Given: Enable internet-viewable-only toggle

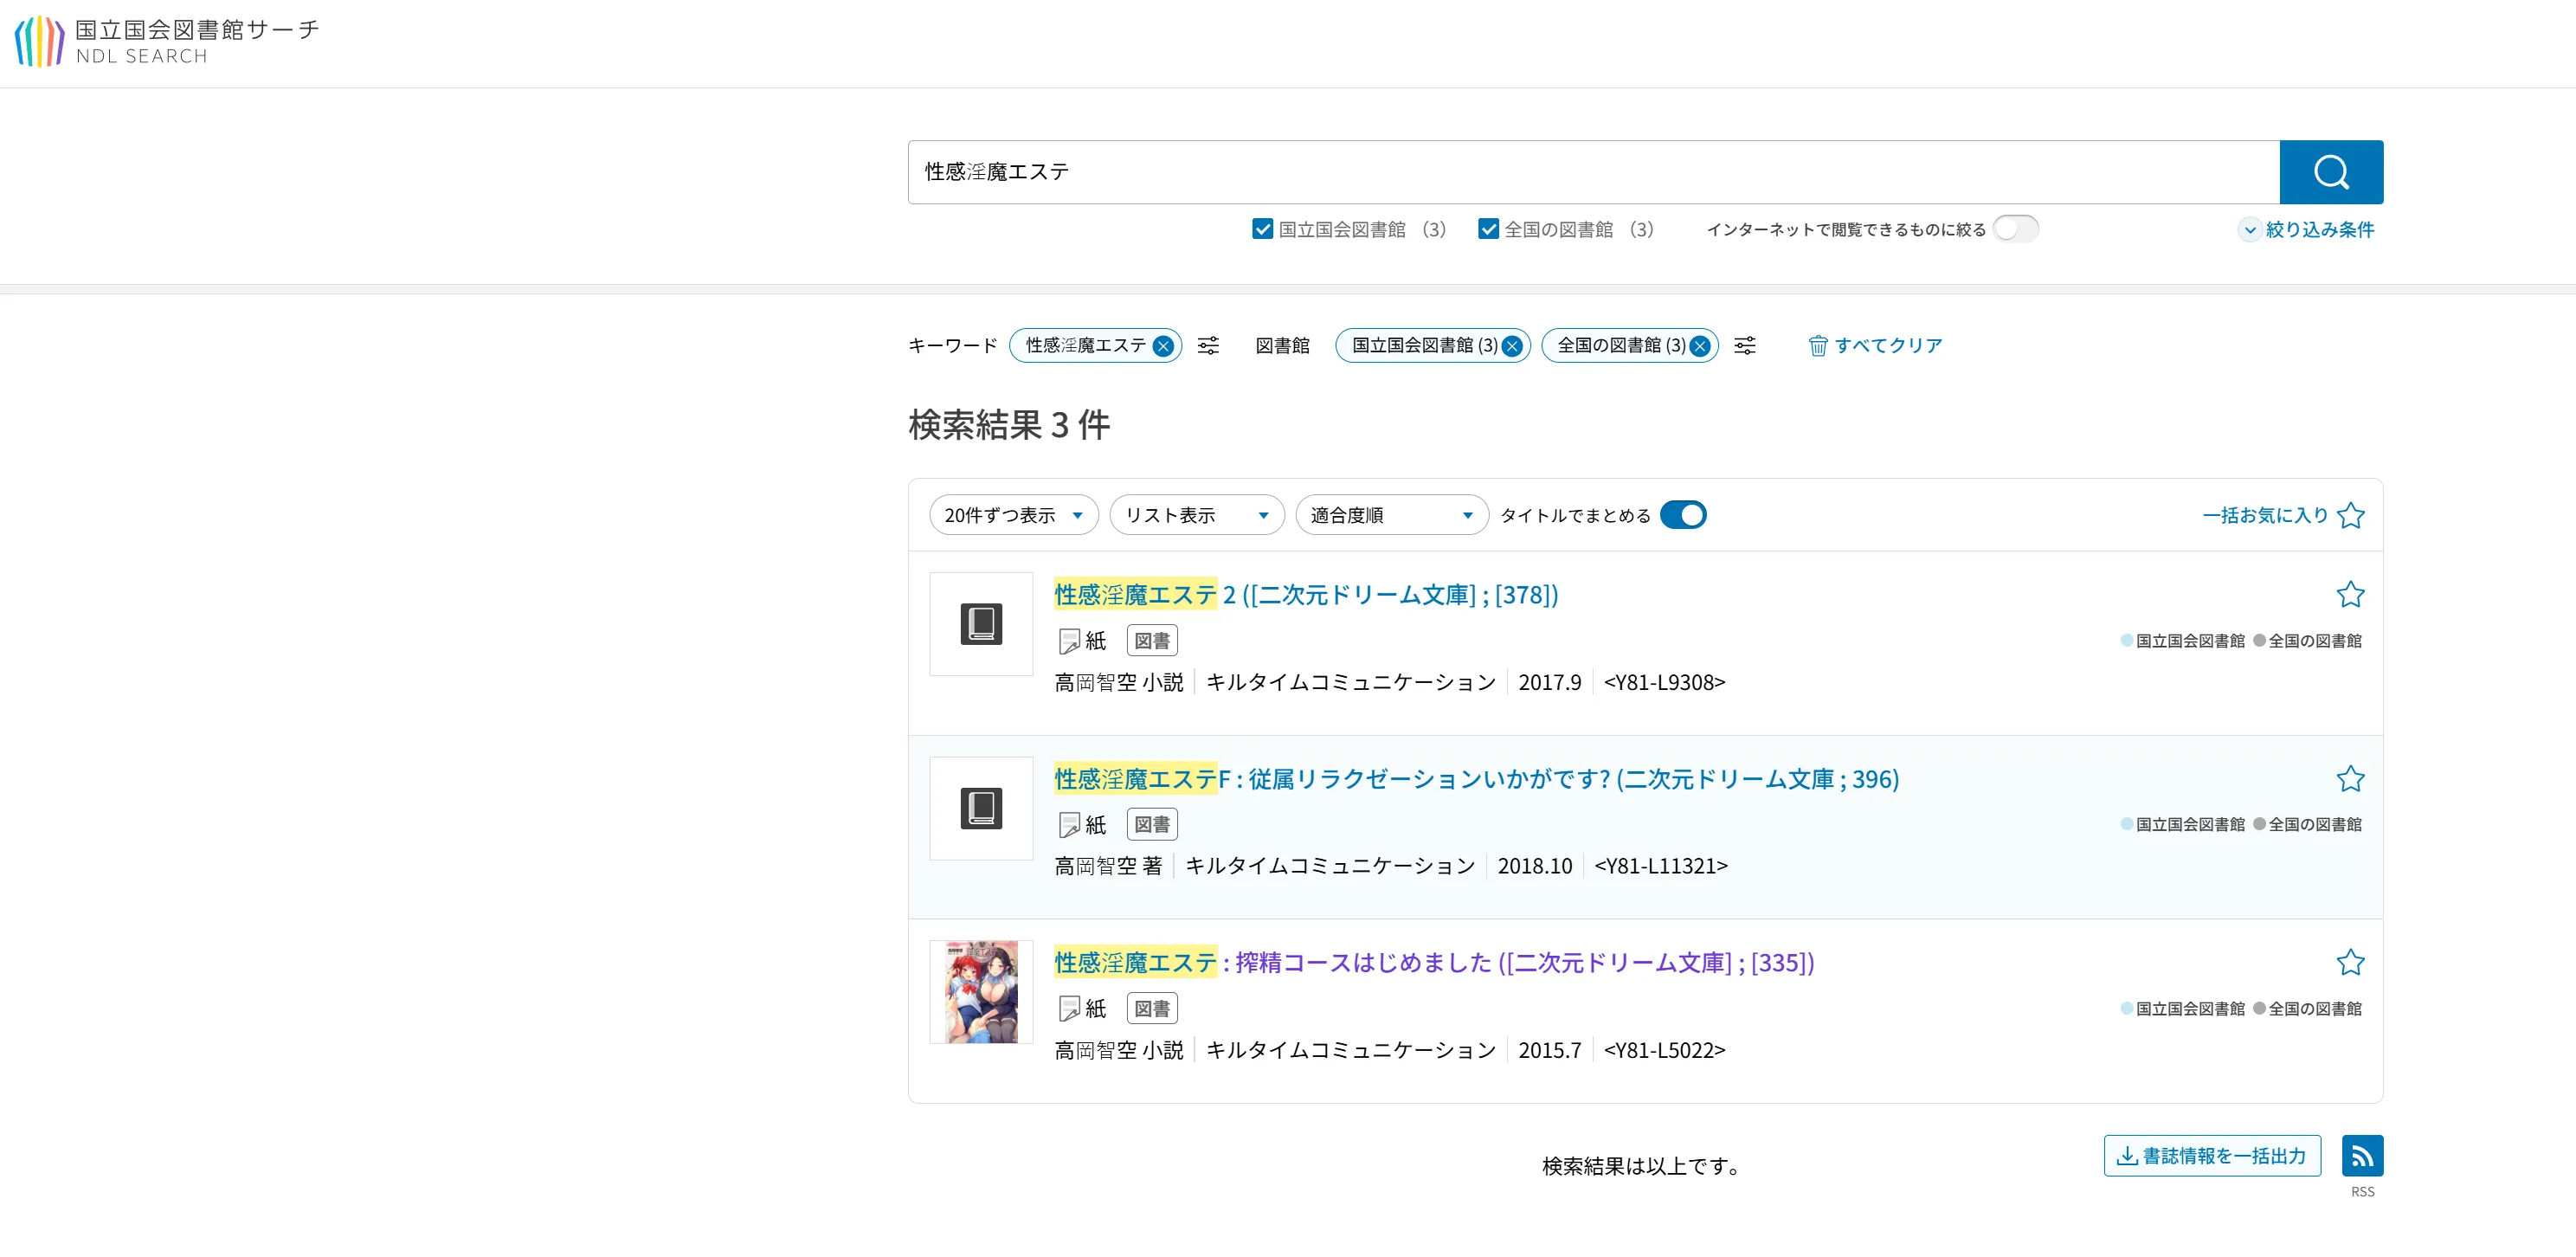Looking at the screenshot, I should pyautogui.click(x=2015, y=229).
